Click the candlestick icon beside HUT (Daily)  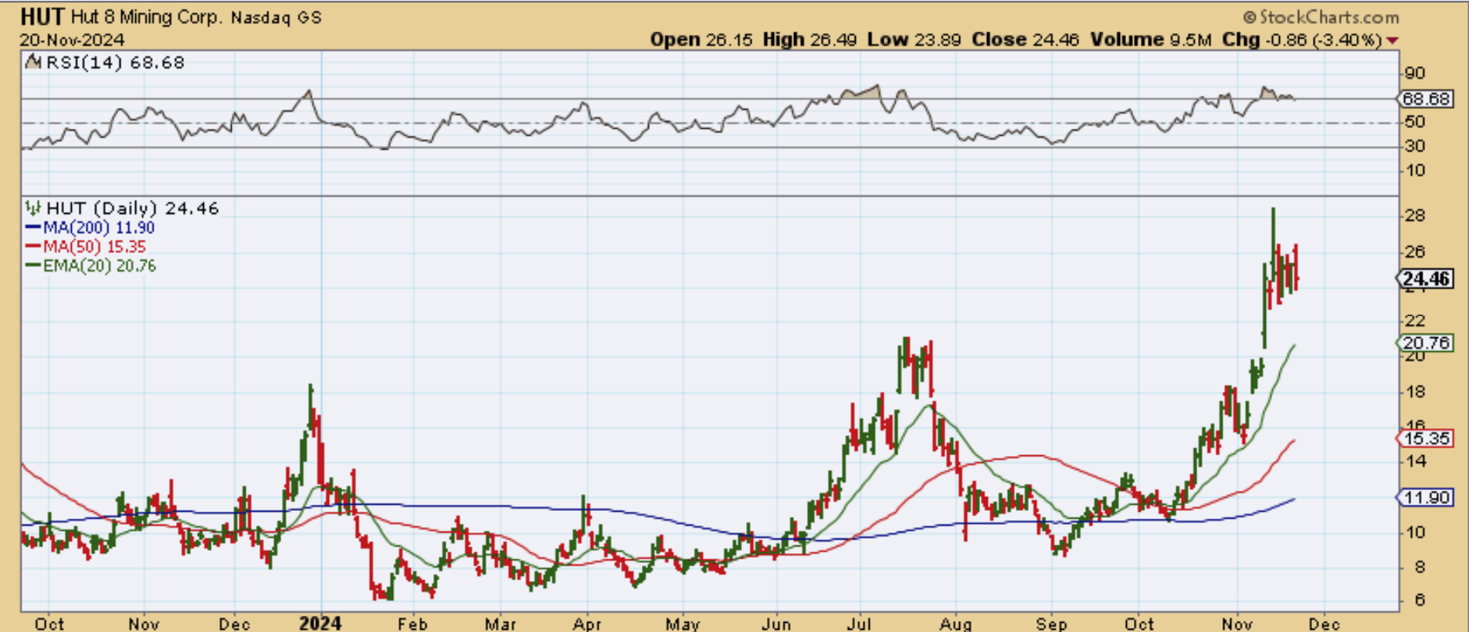[32, 208]
